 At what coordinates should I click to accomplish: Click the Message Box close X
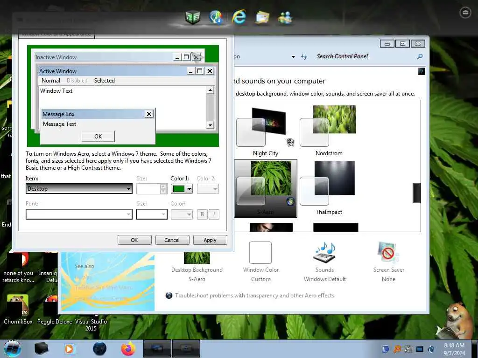tap(149, 114)
